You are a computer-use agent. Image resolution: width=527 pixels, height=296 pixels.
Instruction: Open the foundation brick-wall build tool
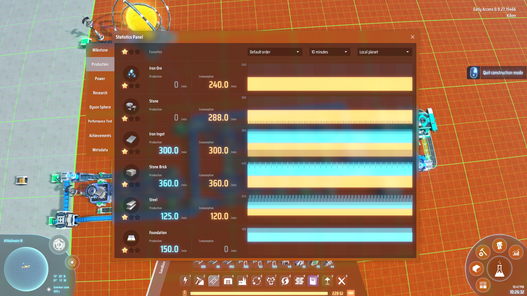pyautogui.click(x=299, y=281)
